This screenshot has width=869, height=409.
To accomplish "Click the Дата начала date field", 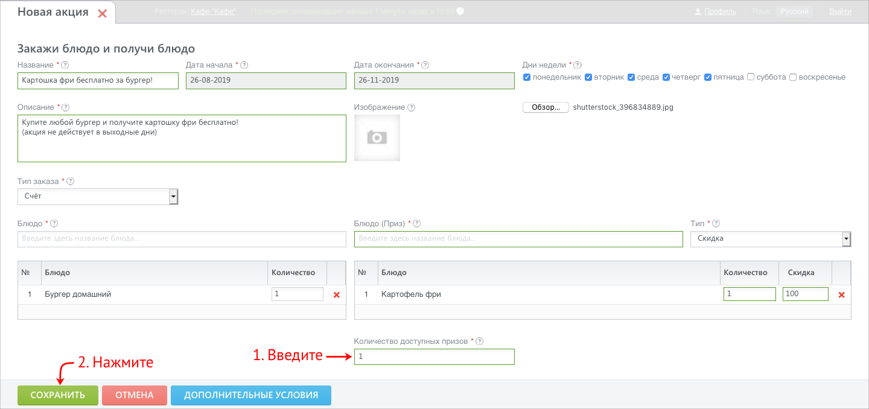I will coord(266,81).
